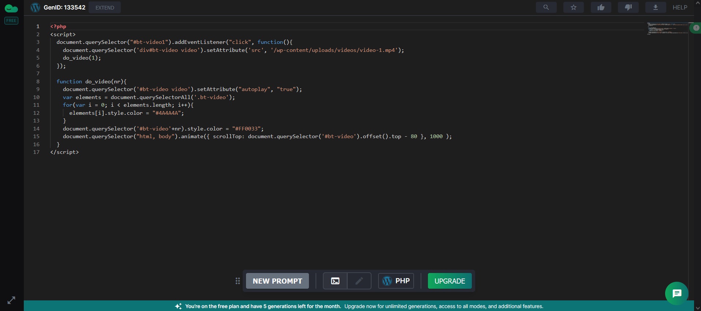Favorite this generation with the star icon
This screenshot has height=311, width=701.
click(x=574, y=7)
